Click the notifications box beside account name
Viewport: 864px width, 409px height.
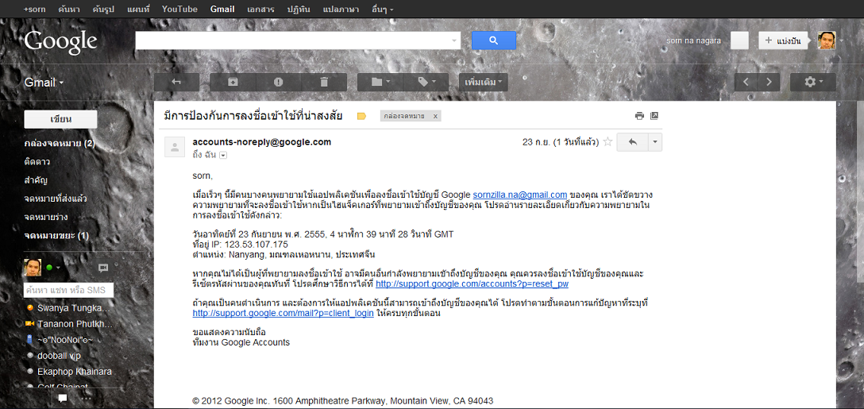pos(739,41)
